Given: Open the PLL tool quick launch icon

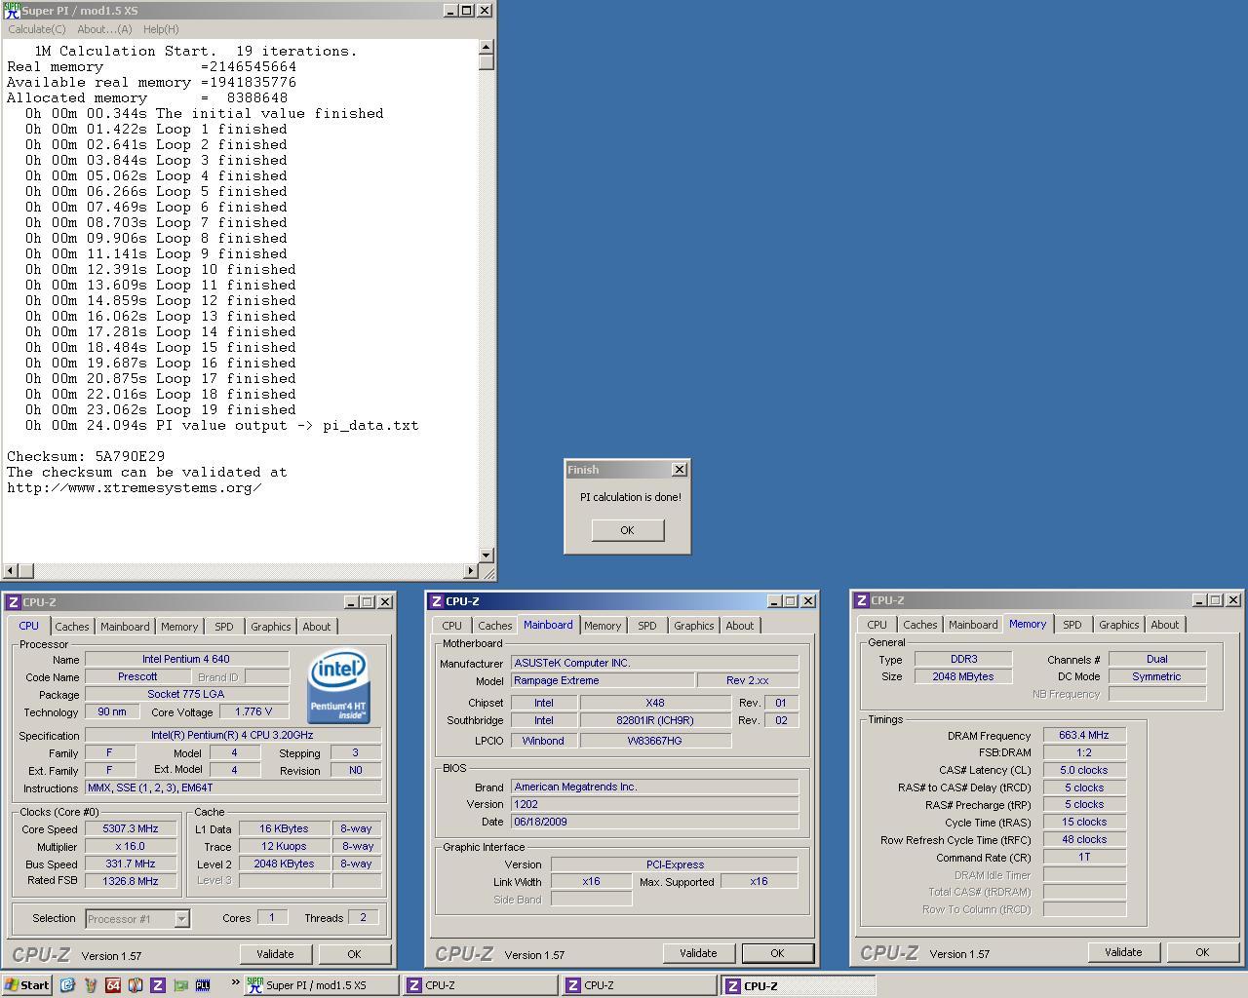Looking at the screenshot, I should 203,985.
